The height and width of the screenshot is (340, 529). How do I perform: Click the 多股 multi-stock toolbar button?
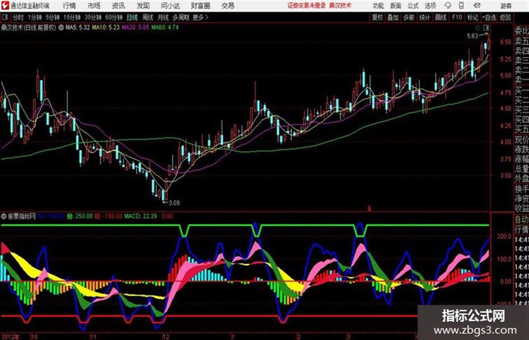click(409, 17)
